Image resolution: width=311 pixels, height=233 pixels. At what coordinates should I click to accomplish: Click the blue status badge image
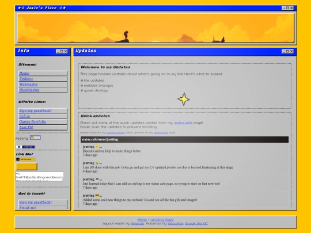click(25, 147)
